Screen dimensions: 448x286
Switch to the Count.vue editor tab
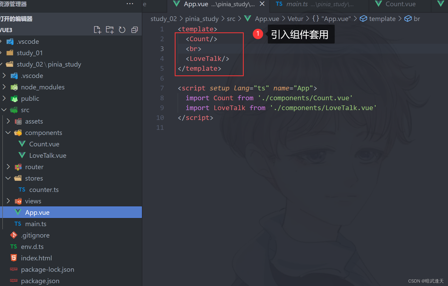(400, 4)
